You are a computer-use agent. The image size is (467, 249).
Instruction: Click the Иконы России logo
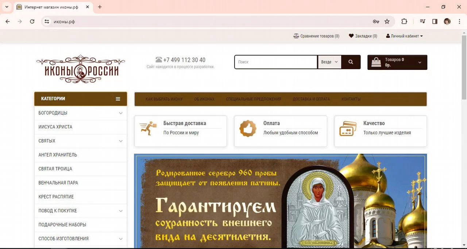click(x=81, y=69)
